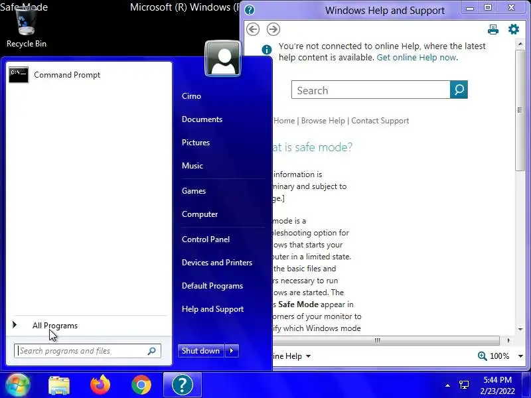531x398 pixels.
Task: Click the info icon beside offline notice
Action: [267, 50]
